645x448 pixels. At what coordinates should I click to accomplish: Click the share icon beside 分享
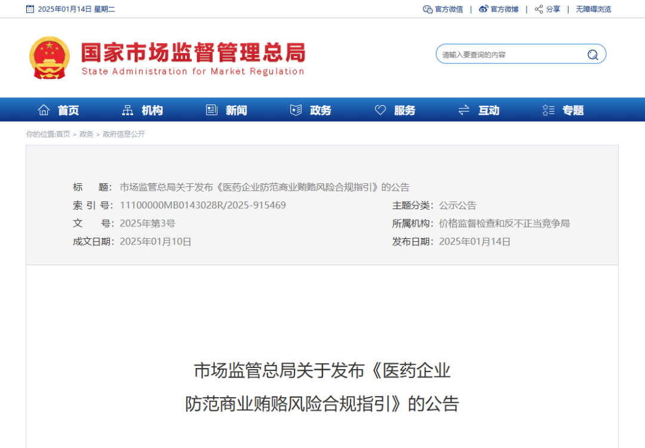point(539,9)
